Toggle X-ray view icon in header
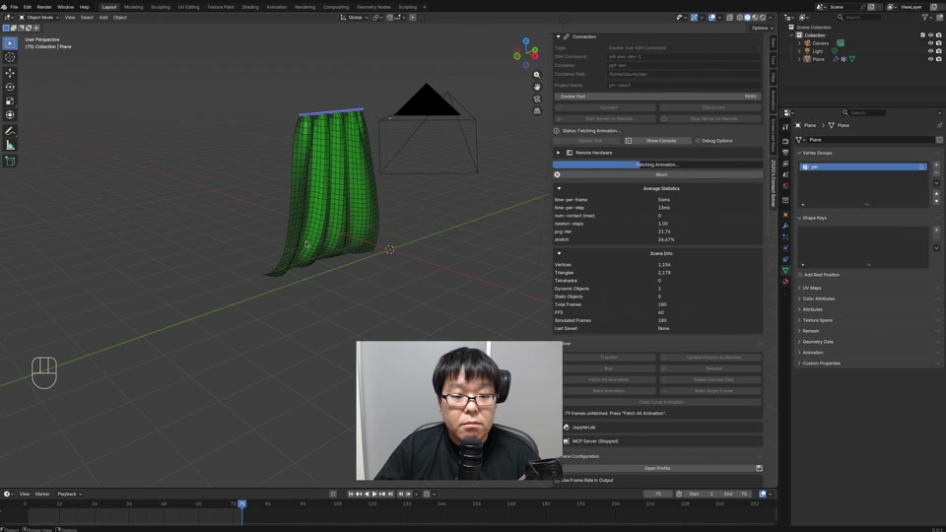946x532 pixels. pos(730,18)
